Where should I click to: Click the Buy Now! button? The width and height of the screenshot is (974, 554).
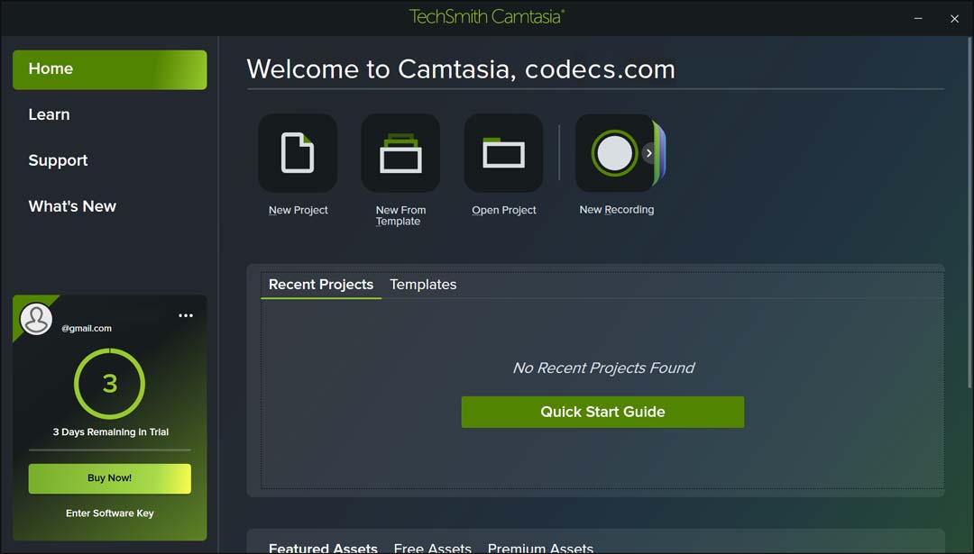(x=110, y=478)
